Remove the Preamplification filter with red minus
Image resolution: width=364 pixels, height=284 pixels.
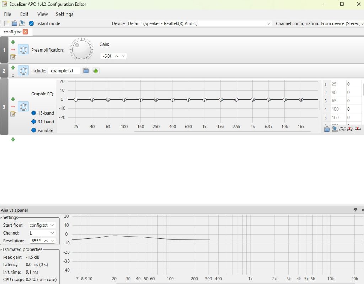(x=13, y=50)
